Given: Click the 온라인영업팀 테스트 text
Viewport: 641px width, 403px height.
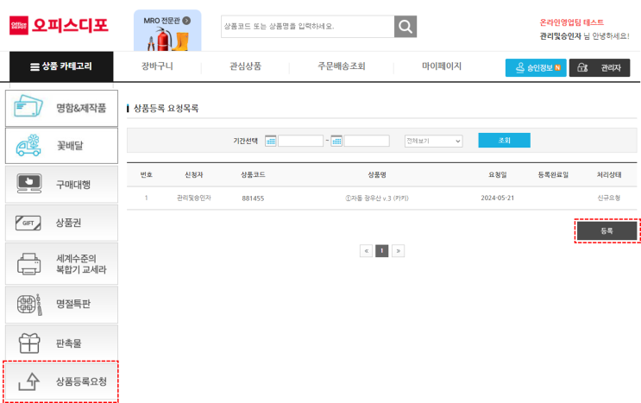Looking at the screenshot, I should [571, 22].
